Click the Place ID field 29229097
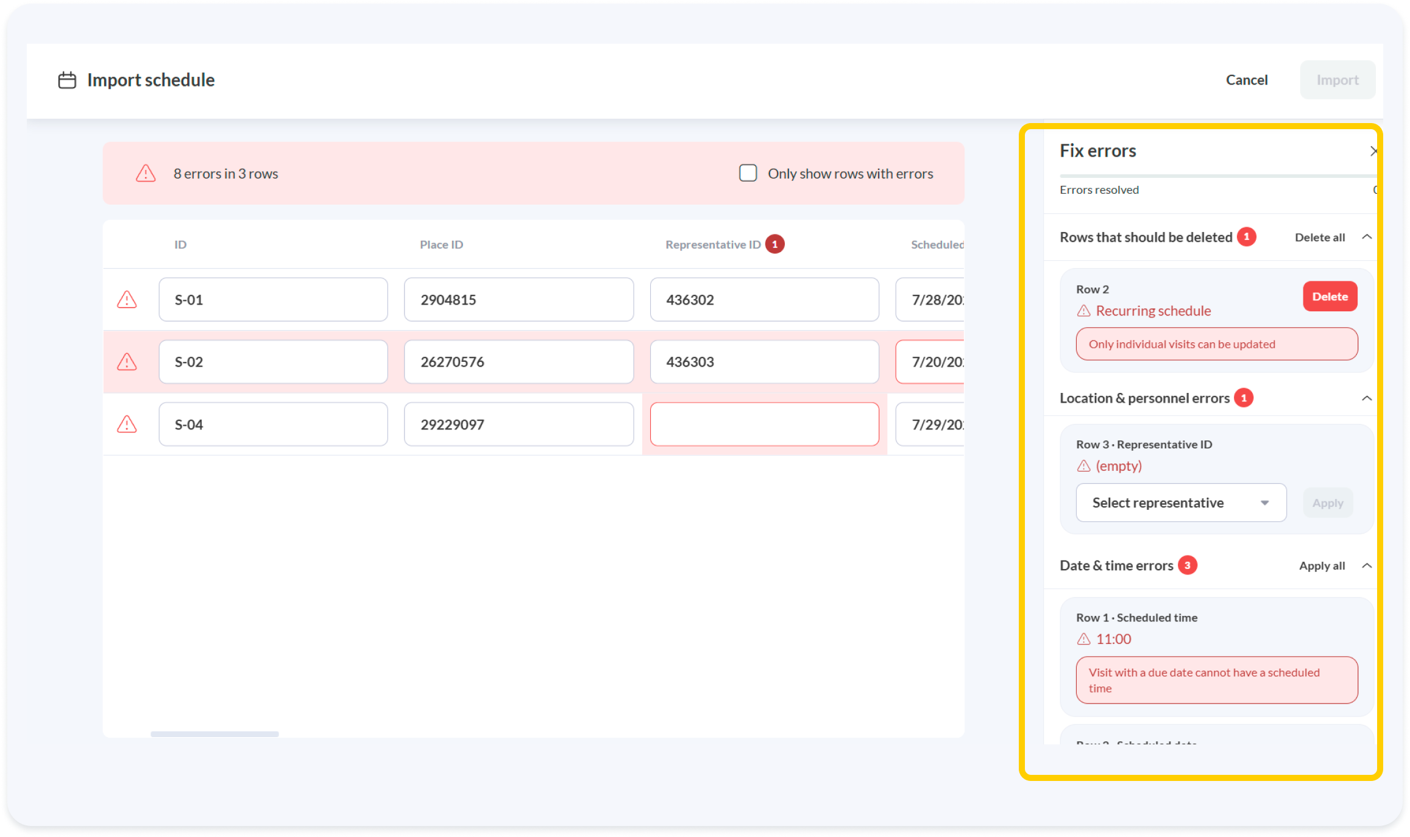 click(519, 424)
